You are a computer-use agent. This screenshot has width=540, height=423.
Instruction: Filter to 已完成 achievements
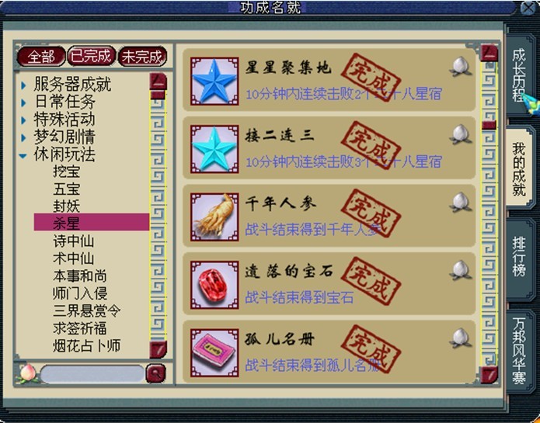[x=91, y=56]
